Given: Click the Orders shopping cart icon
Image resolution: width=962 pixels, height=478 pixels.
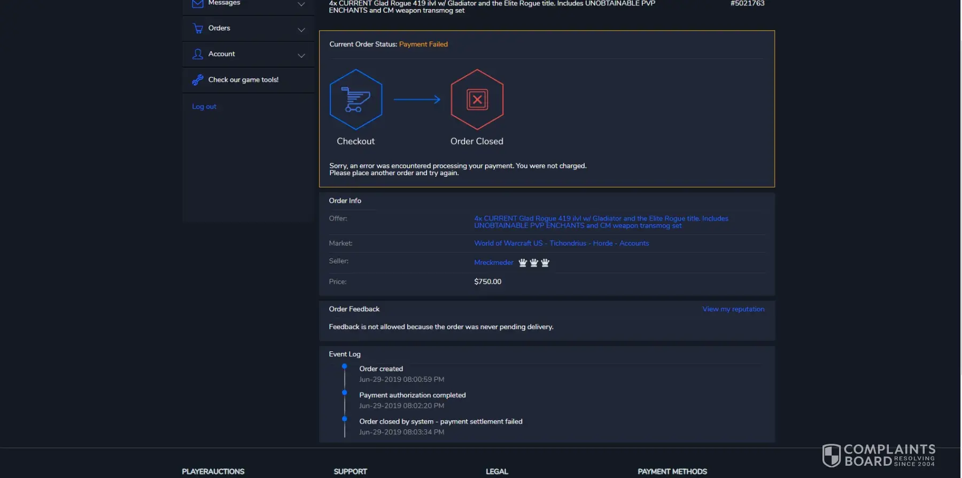Looking at the screenshot, I should [198, 29].
